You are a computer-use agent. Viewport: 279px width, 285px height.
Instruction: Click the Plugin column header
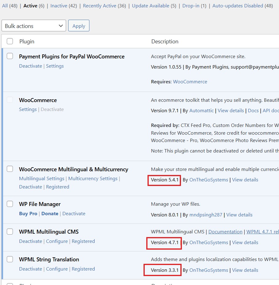point(27,42)
